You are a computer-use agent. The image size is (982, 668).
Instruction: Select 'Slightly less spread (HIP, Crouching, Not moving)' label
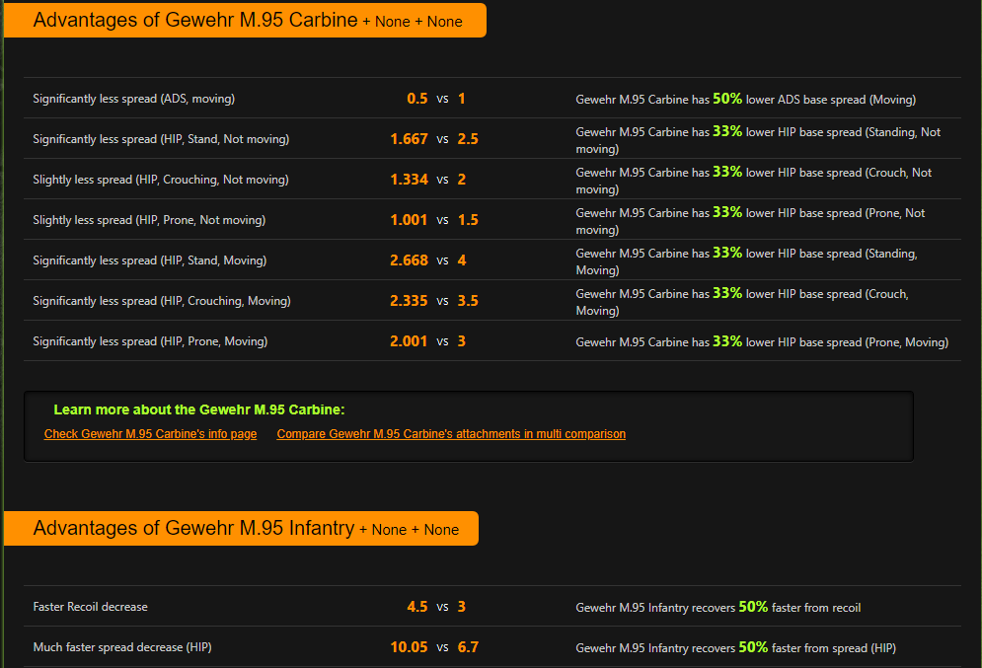tap(161, 180)
